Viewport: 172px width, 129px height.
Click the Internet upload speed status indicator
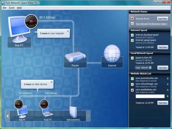pos(132,40)
